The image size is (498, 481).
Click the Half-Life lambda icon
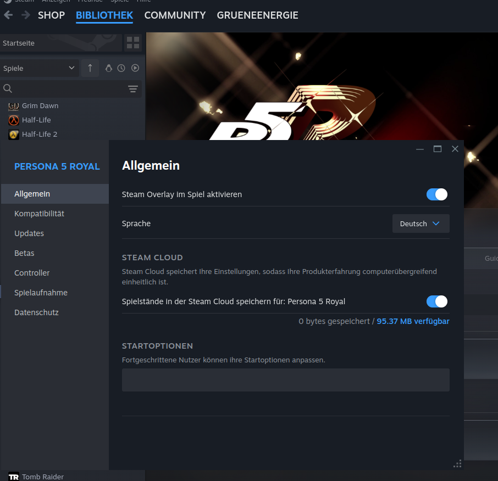click(x=13, y=120)
